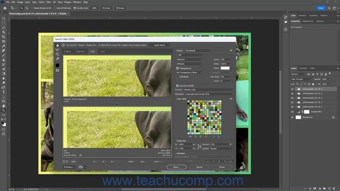The width and height of the screenshot is (340, 191).
Task: Click the Zoom Out icon in options bar
Action: [27, 8]
